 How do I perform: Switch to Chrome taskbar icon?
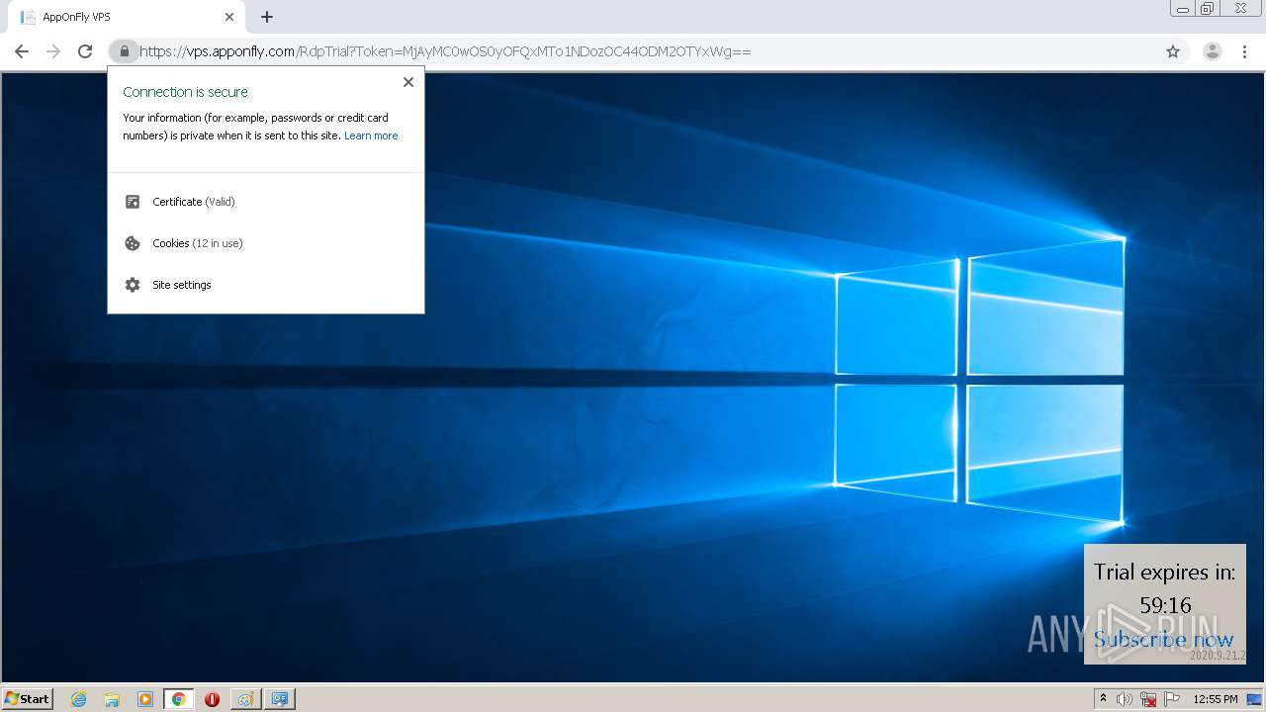point(178,699)
